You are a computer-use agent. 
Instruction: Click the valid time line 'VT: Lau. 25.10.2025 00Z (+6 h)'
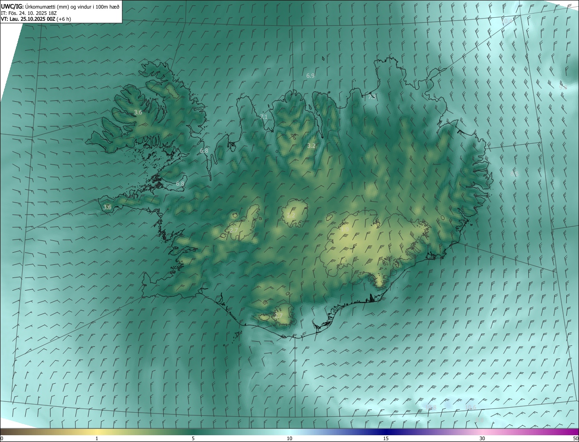tap(36, 19)
